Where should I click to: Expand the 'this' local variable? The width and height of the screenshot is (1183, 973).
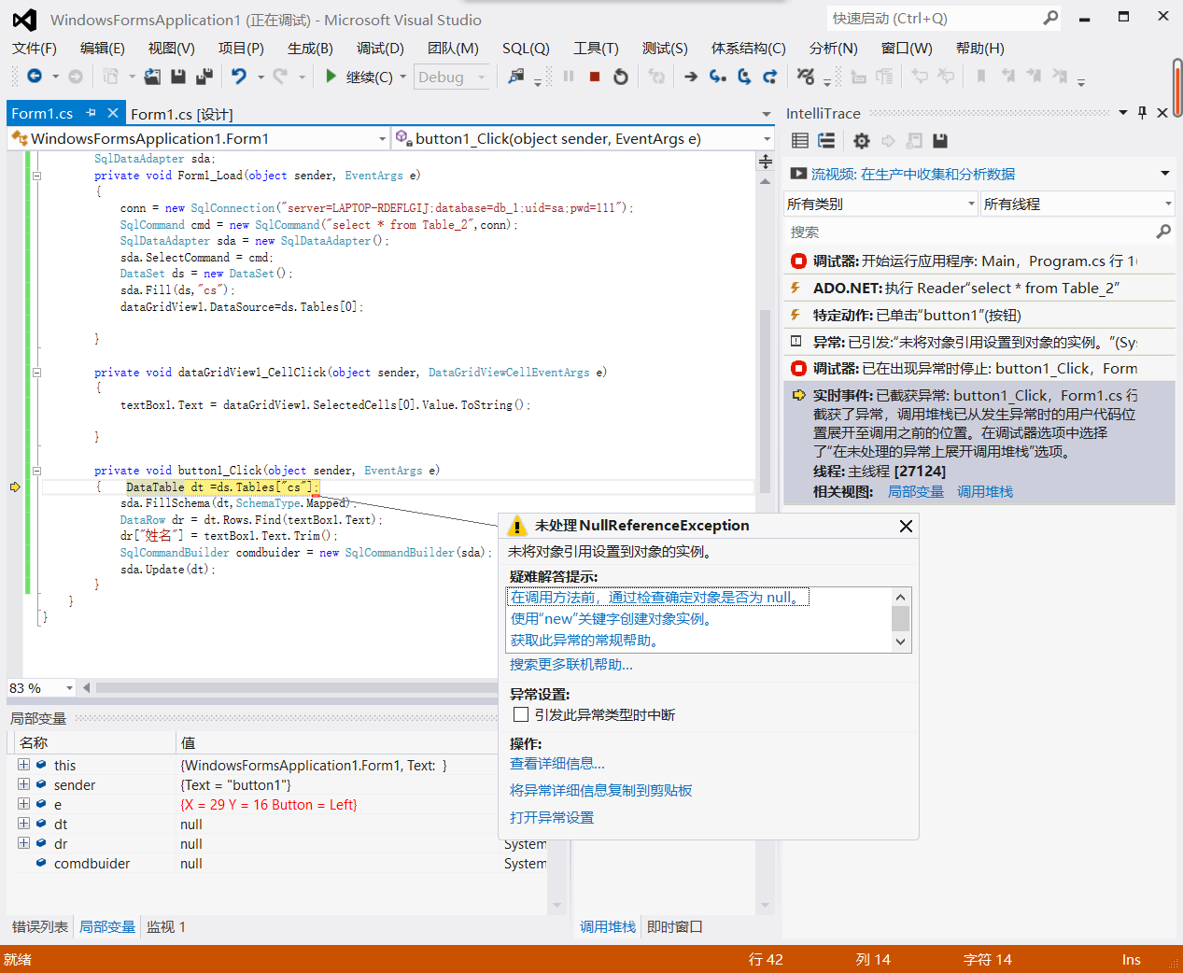pos(23,765)
